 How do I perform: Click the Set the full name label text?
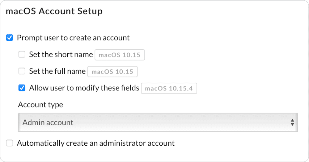point(57,71)
